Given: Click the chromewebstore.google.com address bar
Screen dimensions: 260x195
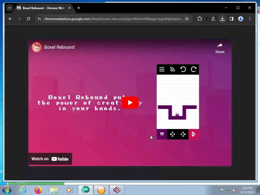Looking at the screenshot, I should pos(113,19).
